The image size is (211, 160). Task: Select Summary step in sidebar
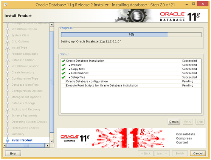(x=18, y=134)
